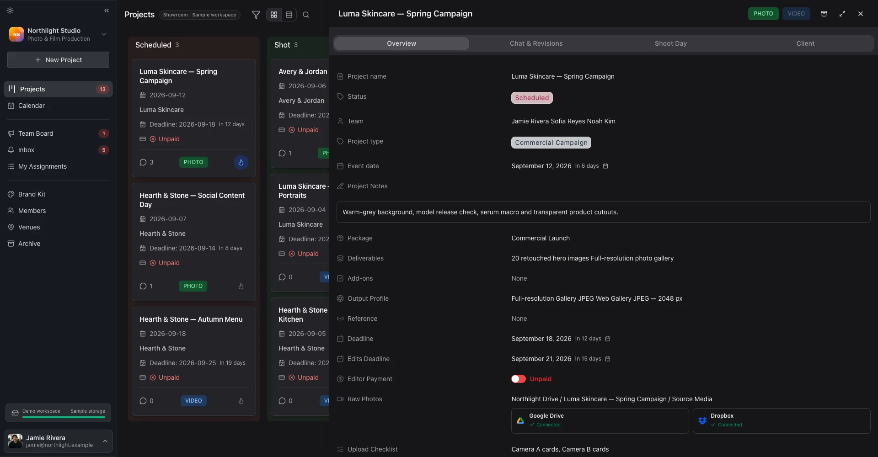878x457 pixels.
Task: Open the Shoot Day tab
Action: 670,43
